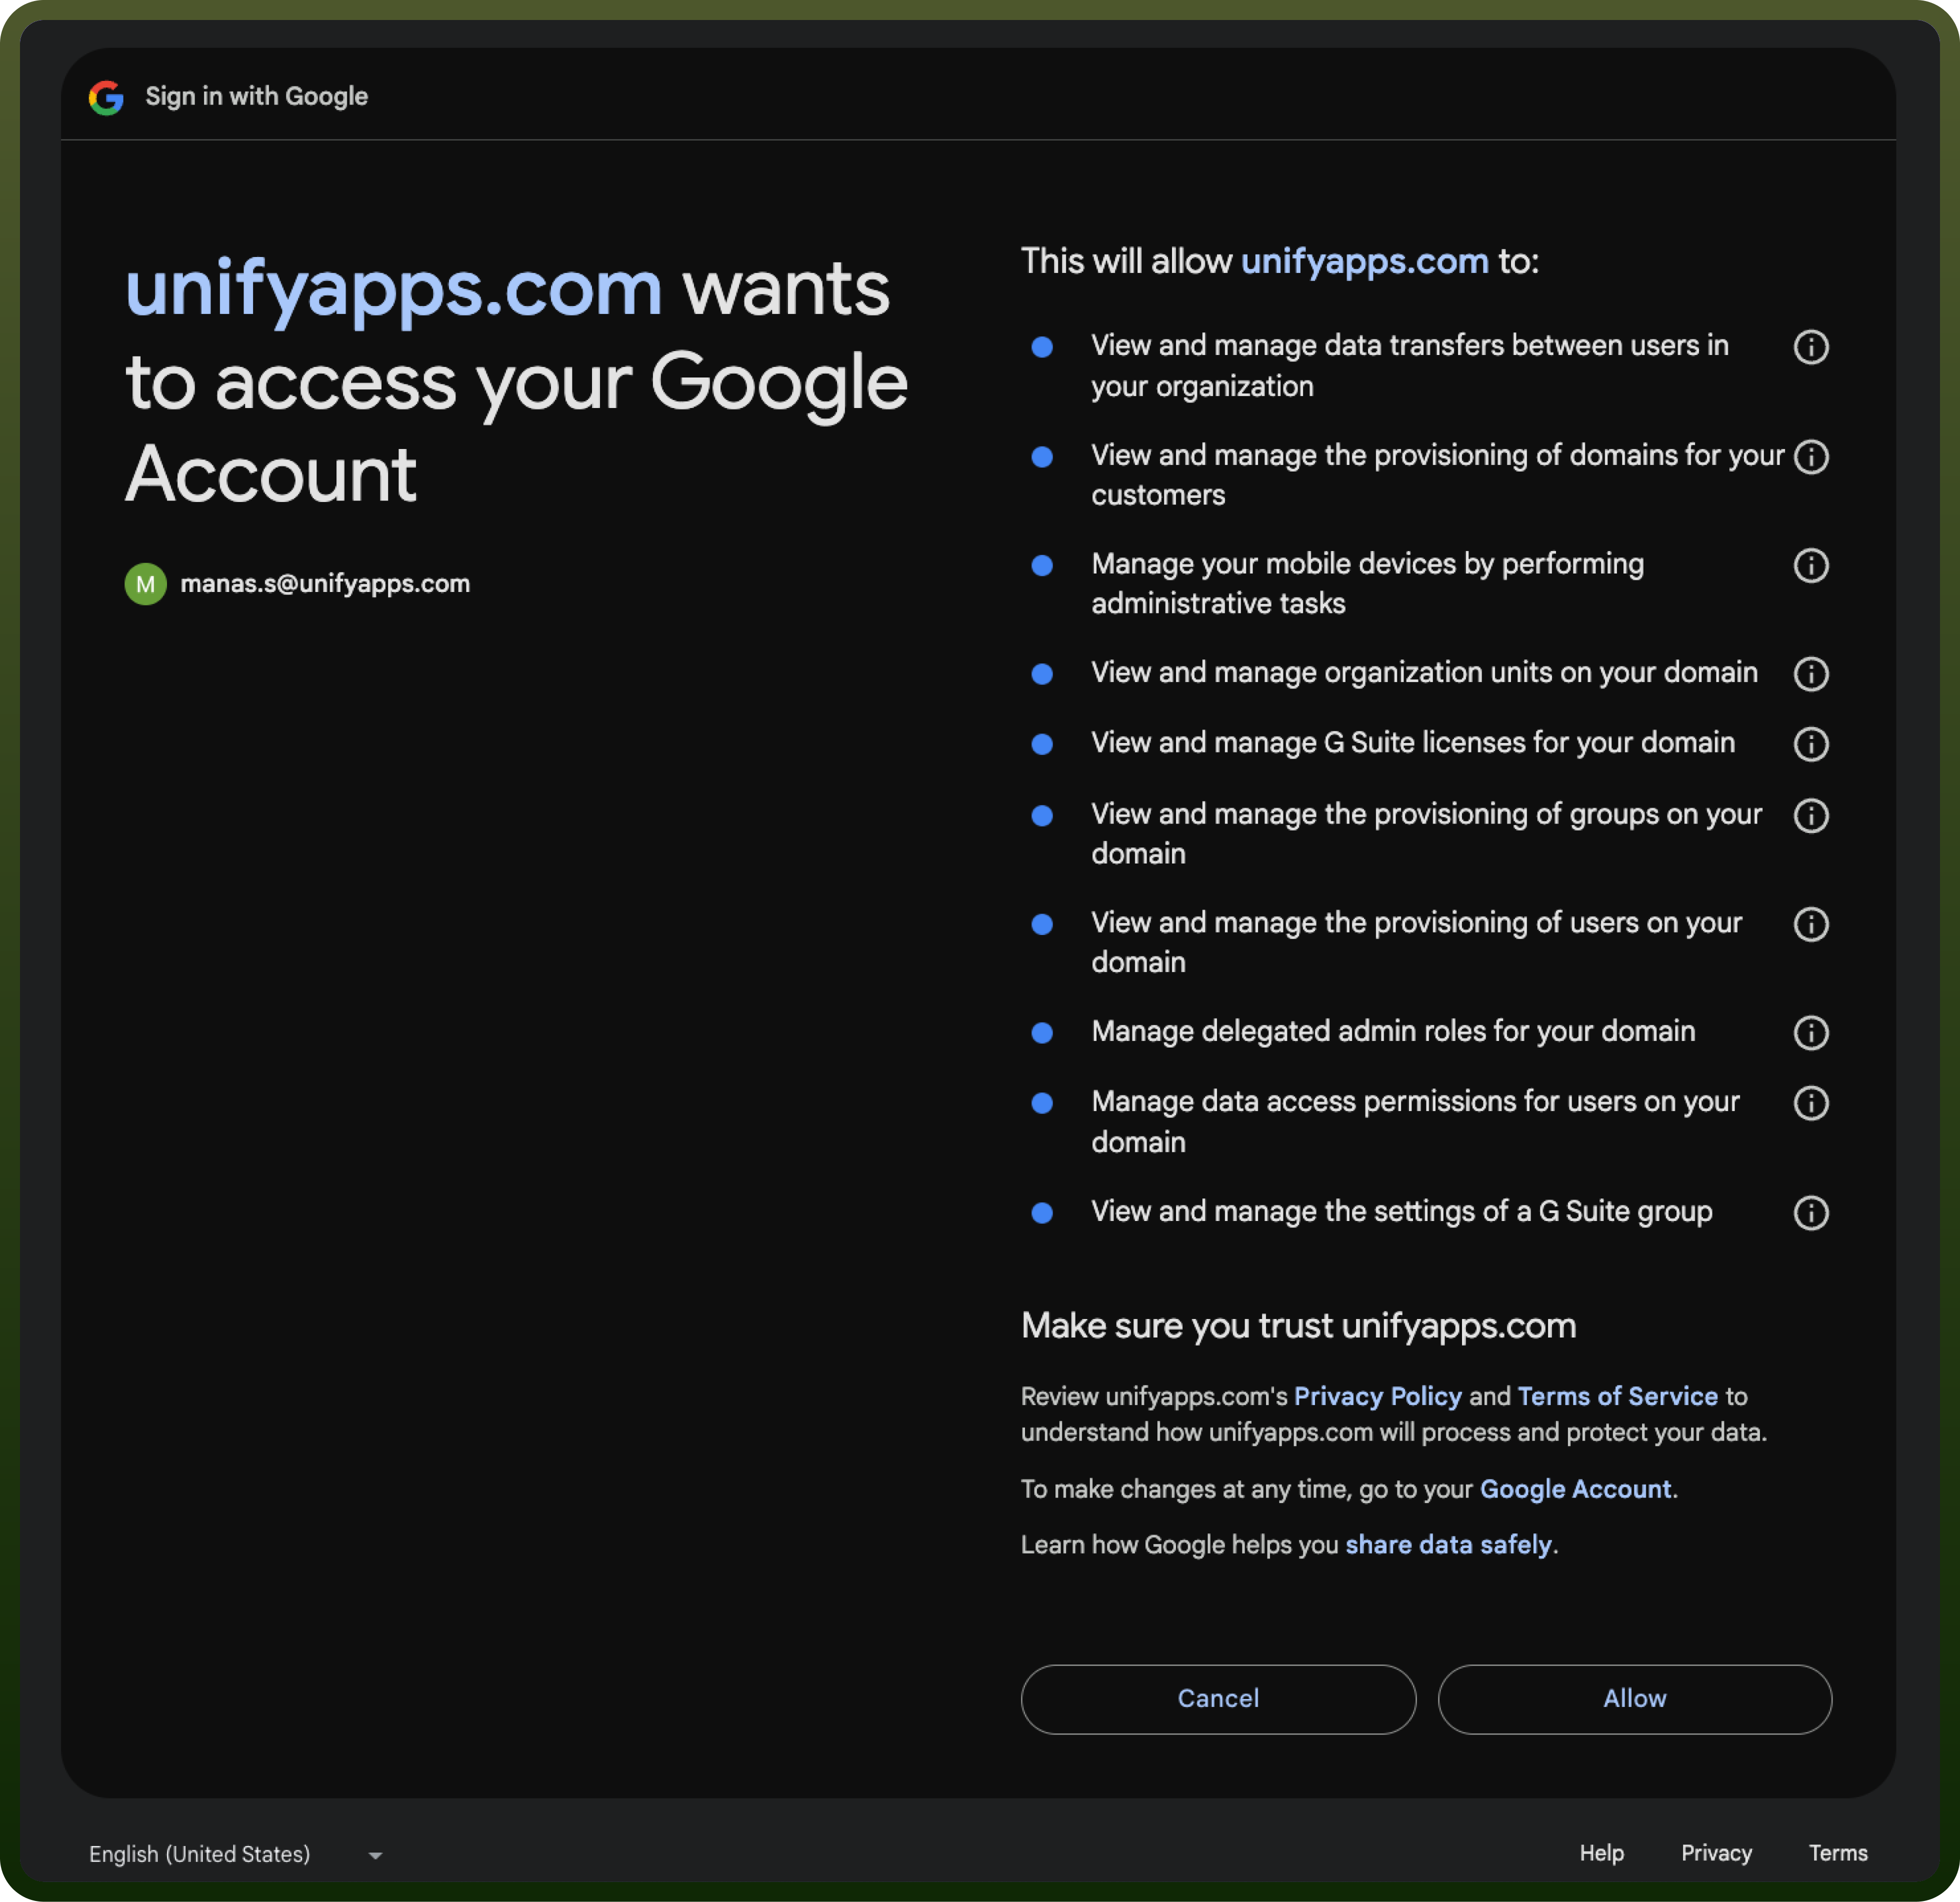Image resolution: width=1960 pixels, height=1902 pixels.
Task: Open the English (United States) language dropdown
Action: [236, 1854]
